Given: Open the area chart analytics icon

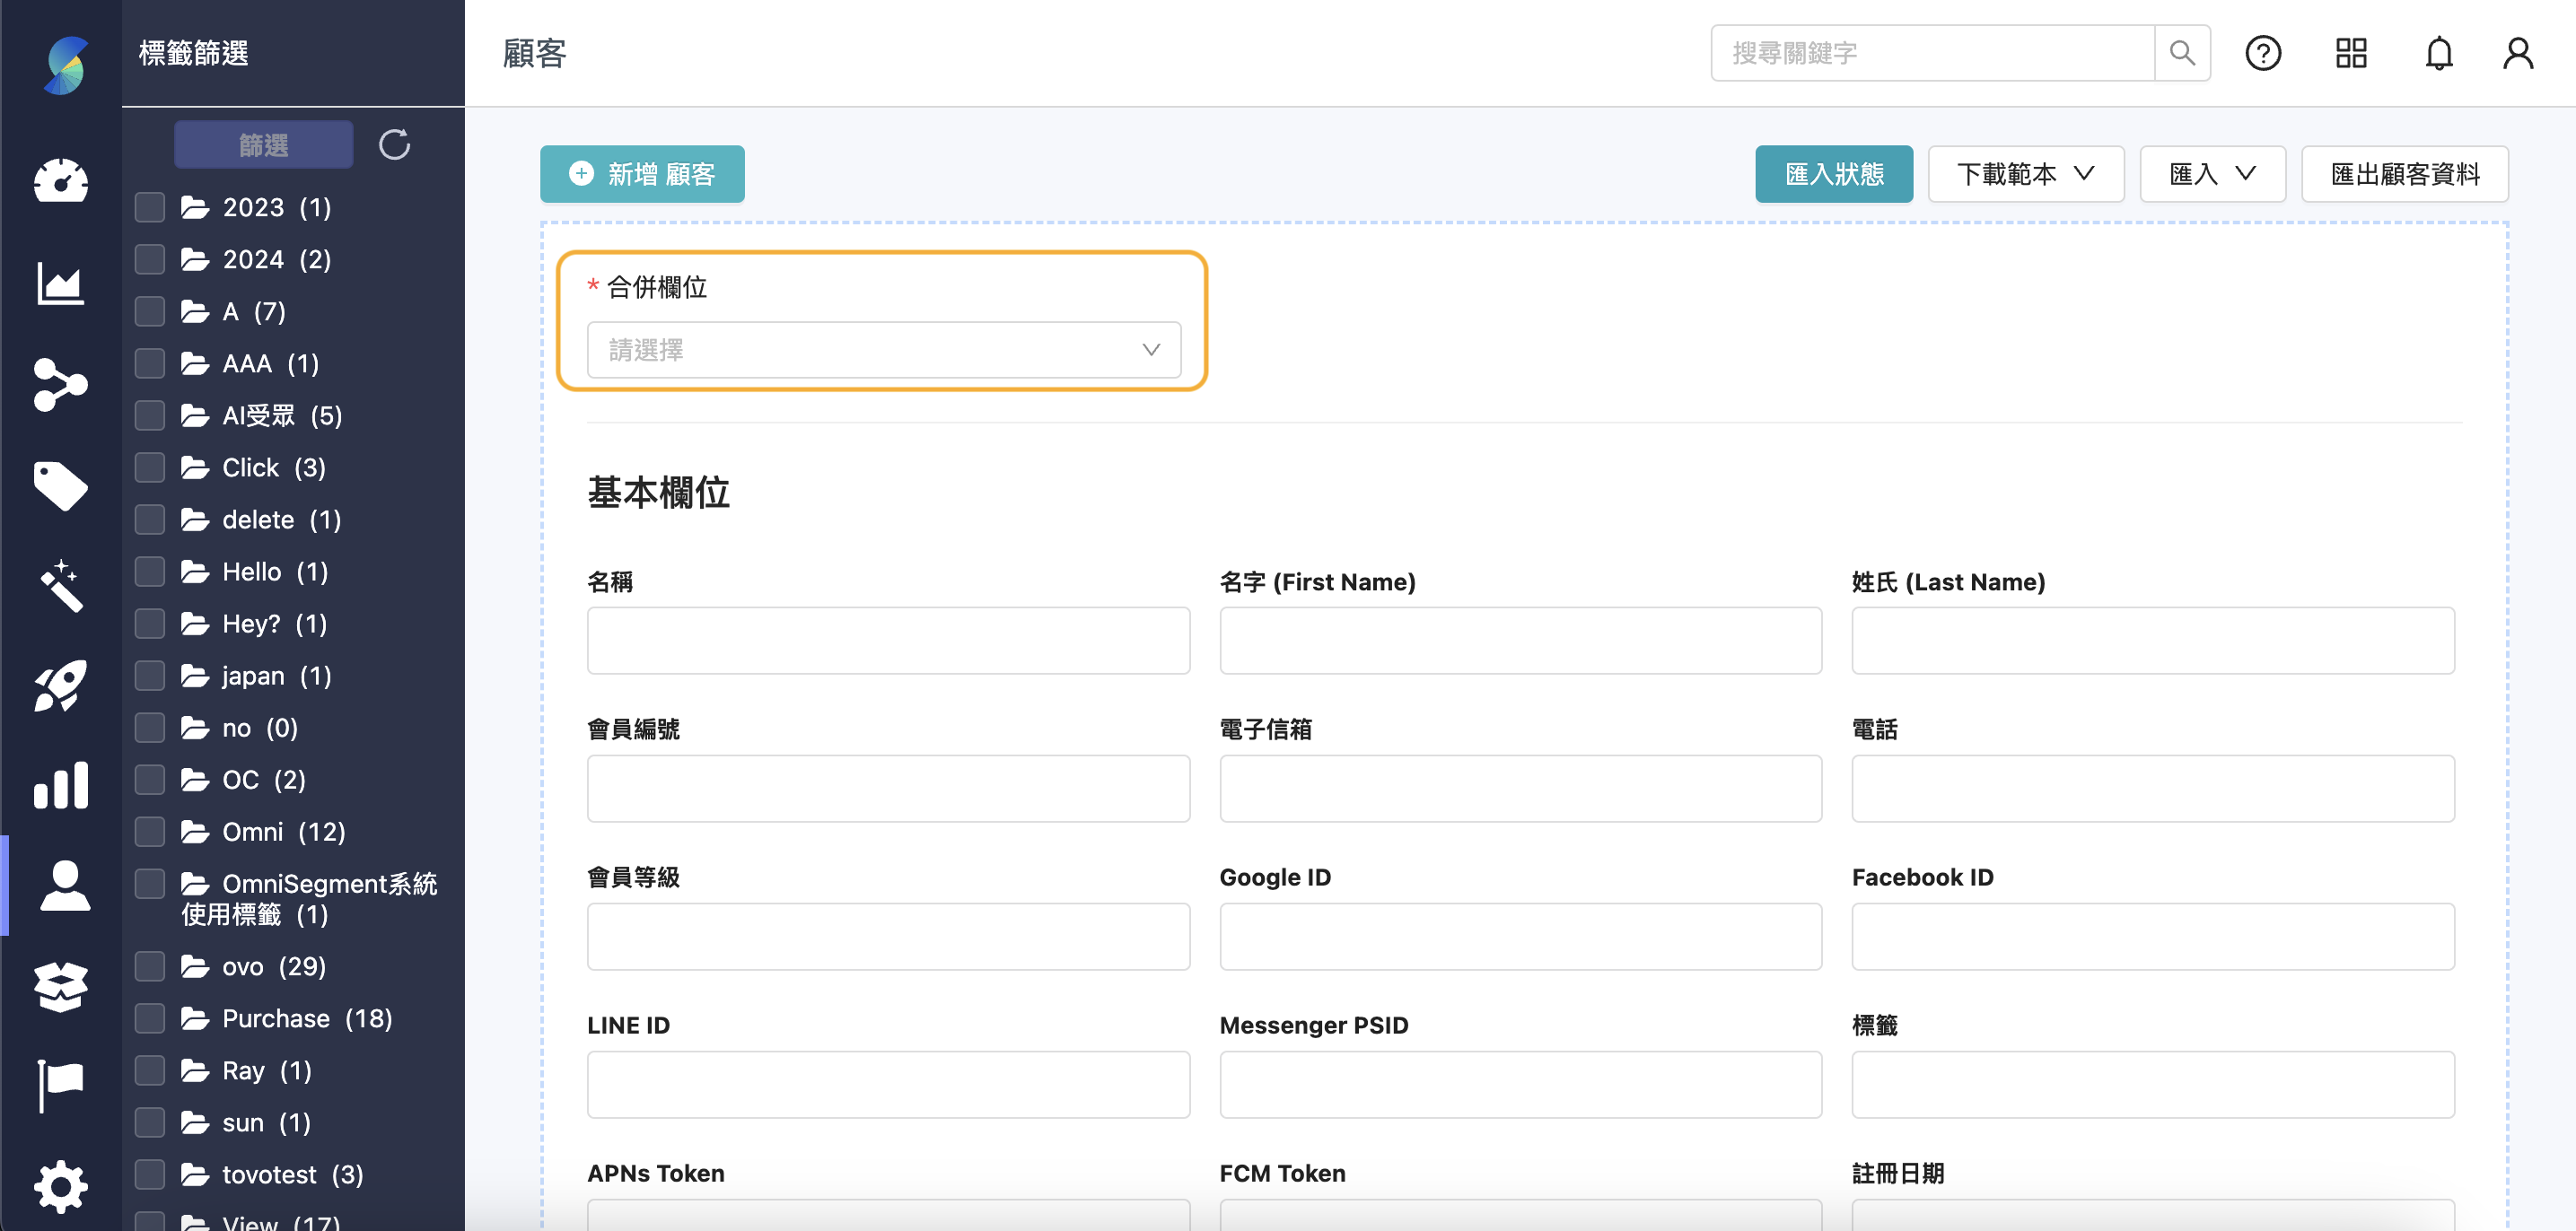Looking at the screenshot, I should pos(61,283).
